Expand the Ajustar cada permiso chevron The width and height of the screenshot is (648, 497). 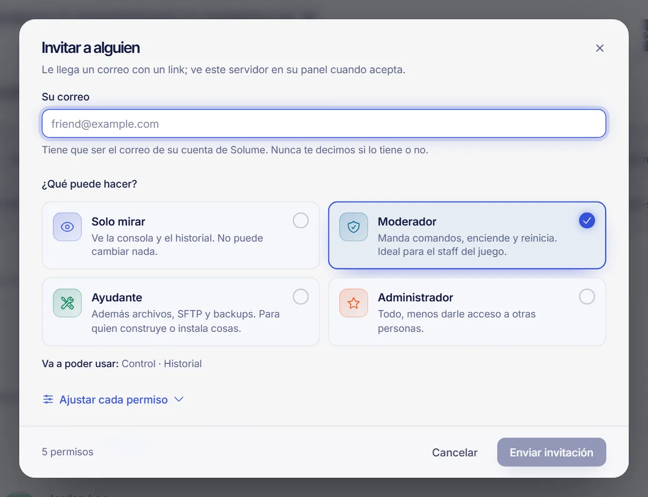click(x=179, y=399)
